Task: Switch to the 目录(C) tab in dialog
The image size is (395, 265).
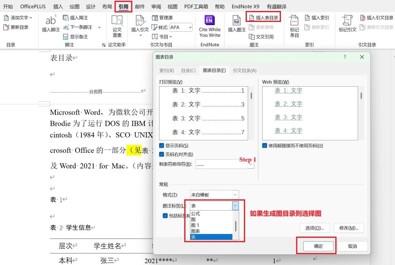Action: pyautogui.click(x=188, y=71)
